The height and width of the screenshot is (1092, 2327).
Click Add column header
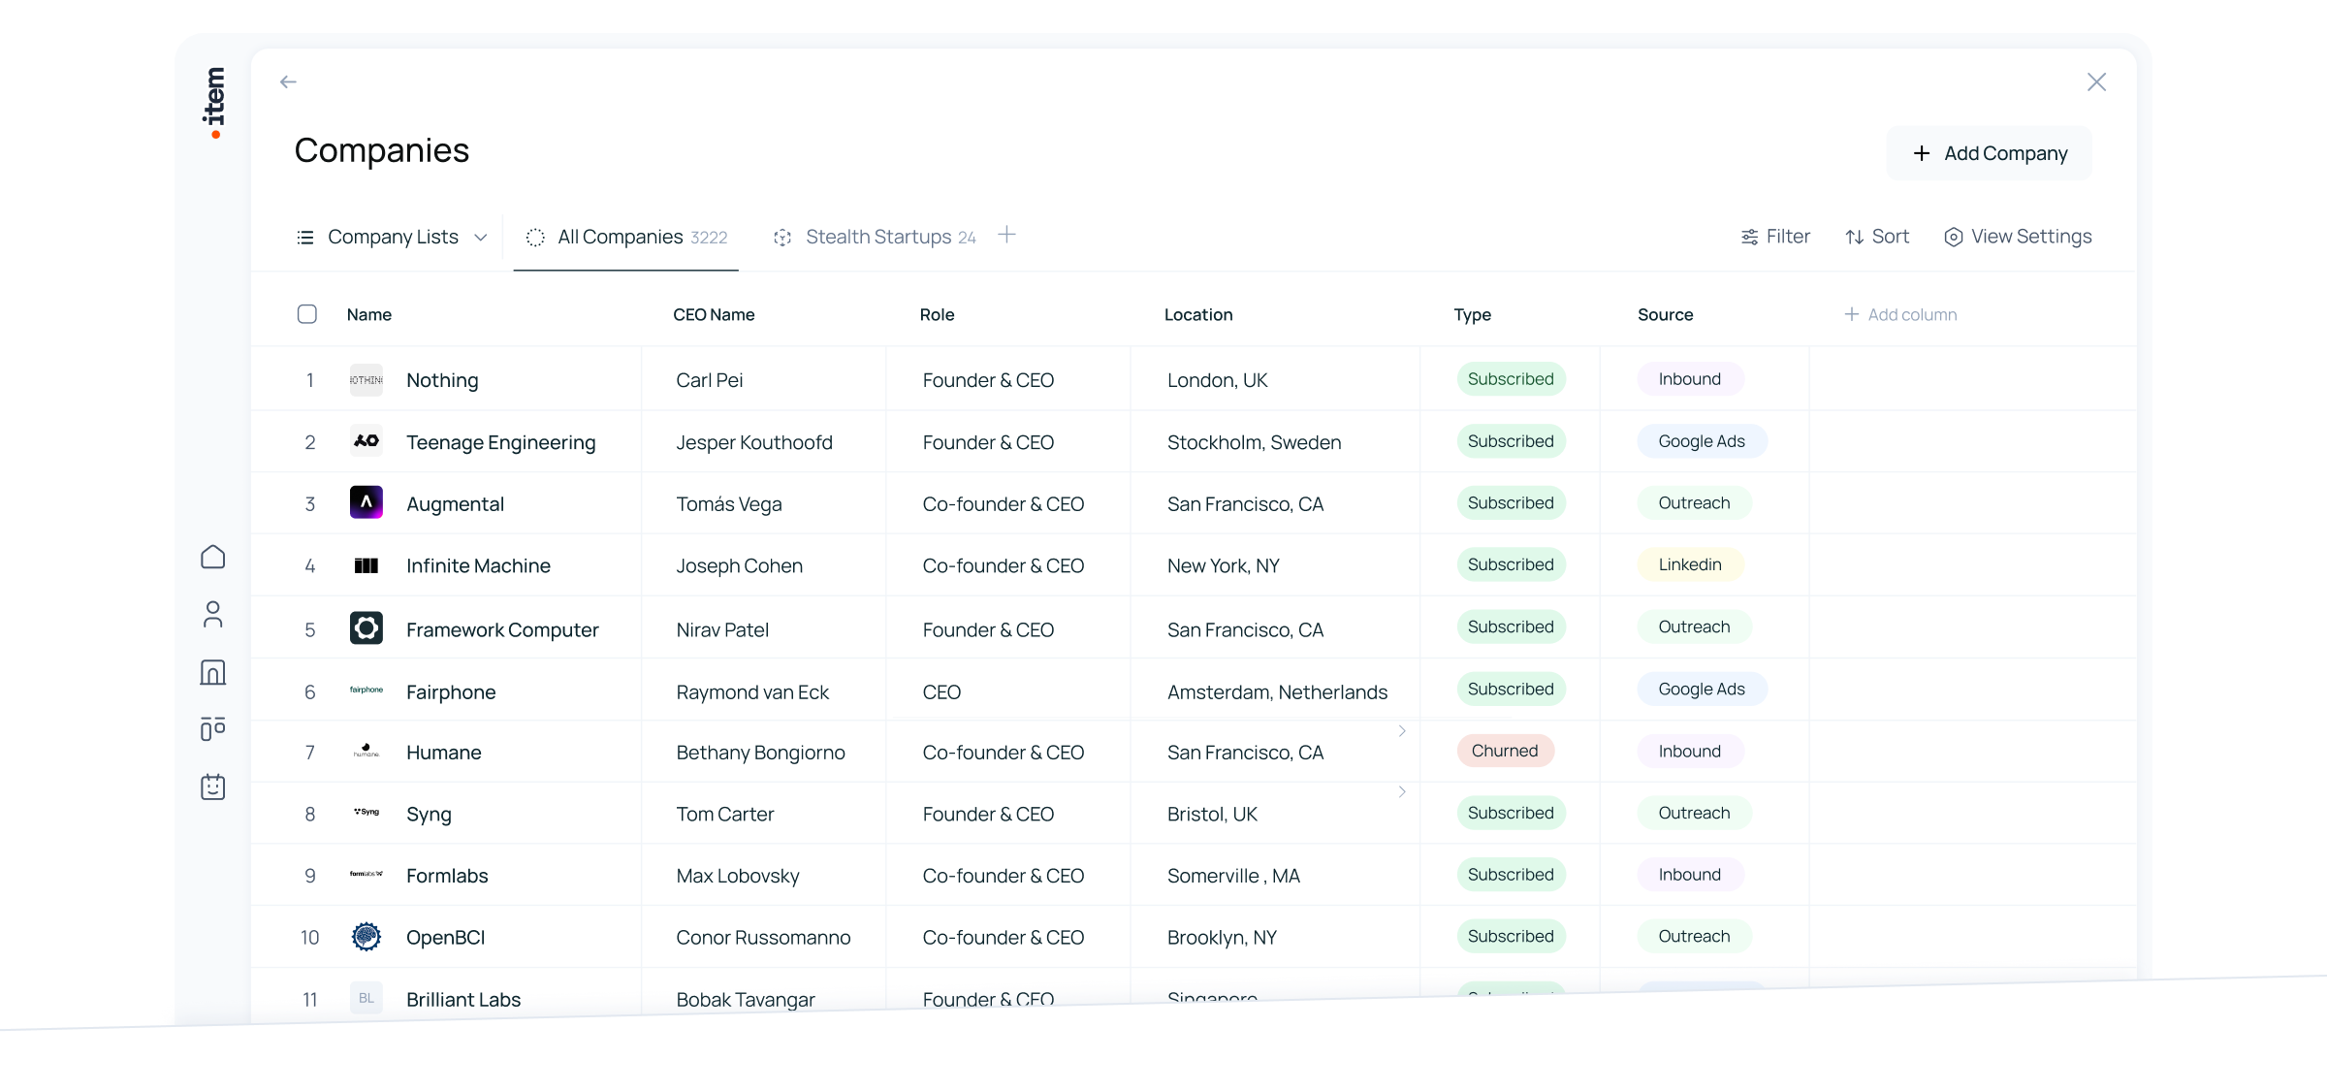click(1900, 314)
